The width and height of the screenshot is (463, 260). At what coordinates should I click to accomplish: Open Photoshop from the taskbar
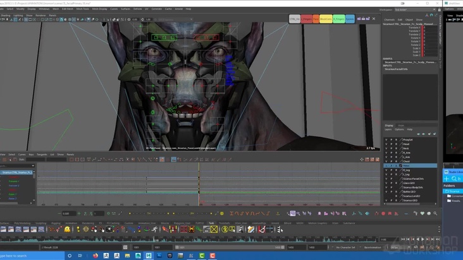159,256
